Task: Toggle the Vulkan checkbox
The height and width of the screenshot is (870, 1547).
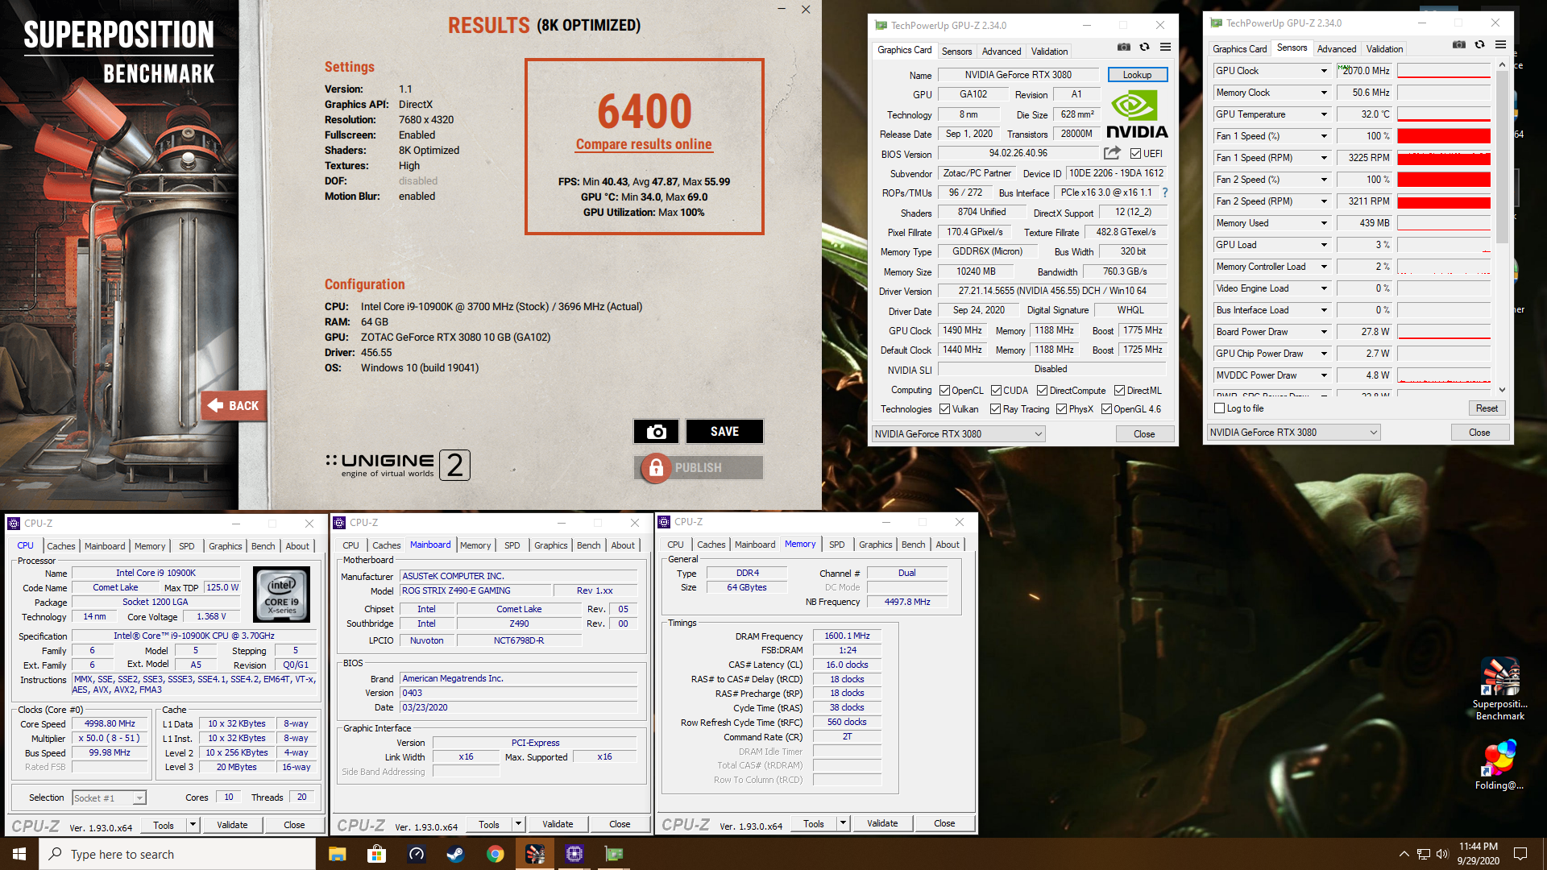Action: coord(944,409)
